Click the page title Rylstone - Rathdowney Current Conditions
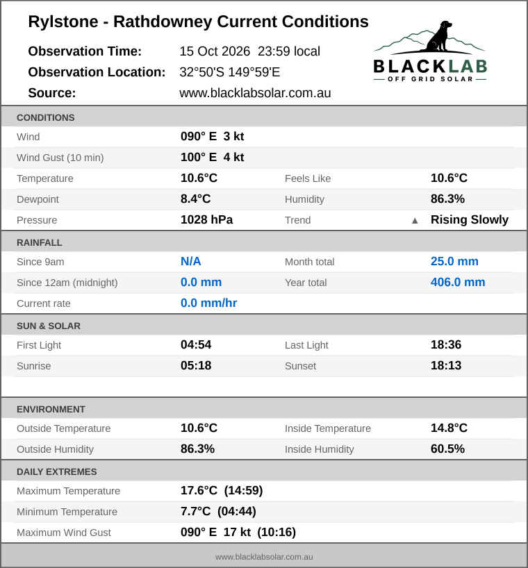The height and width of the screenshot is (568, 528). [x=198, y=22]
